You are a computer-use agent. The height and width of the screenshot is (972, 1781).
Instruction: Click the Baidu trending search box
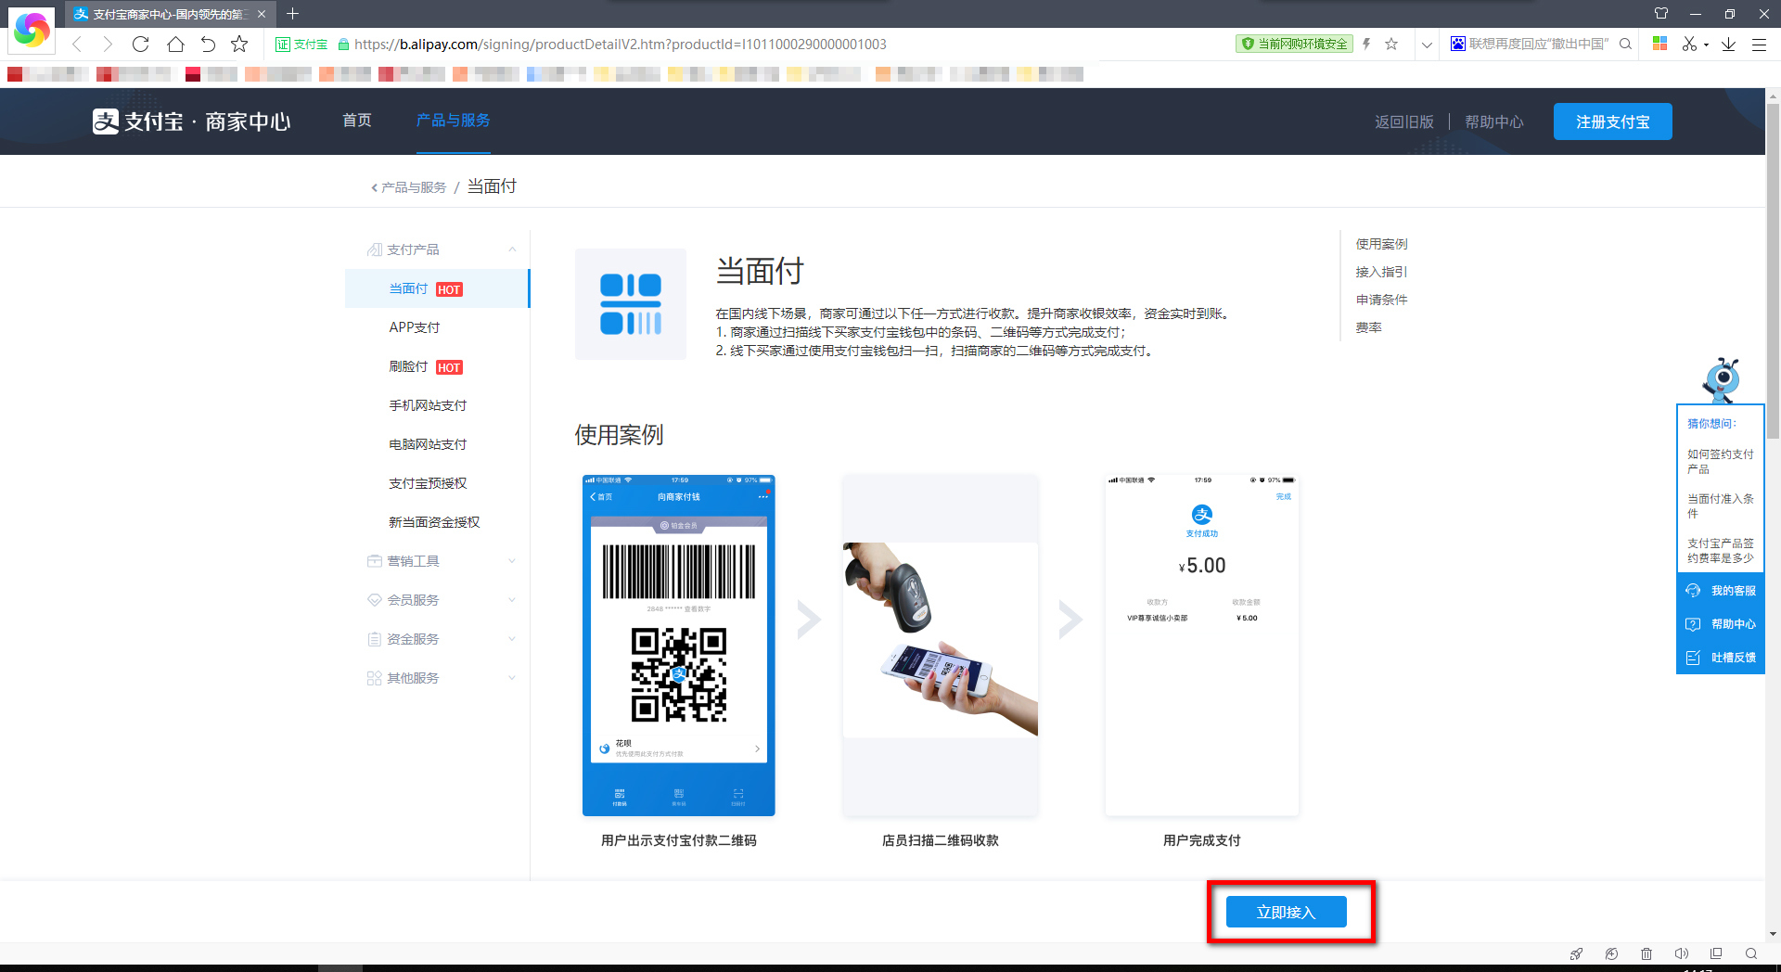point(1538,44)
